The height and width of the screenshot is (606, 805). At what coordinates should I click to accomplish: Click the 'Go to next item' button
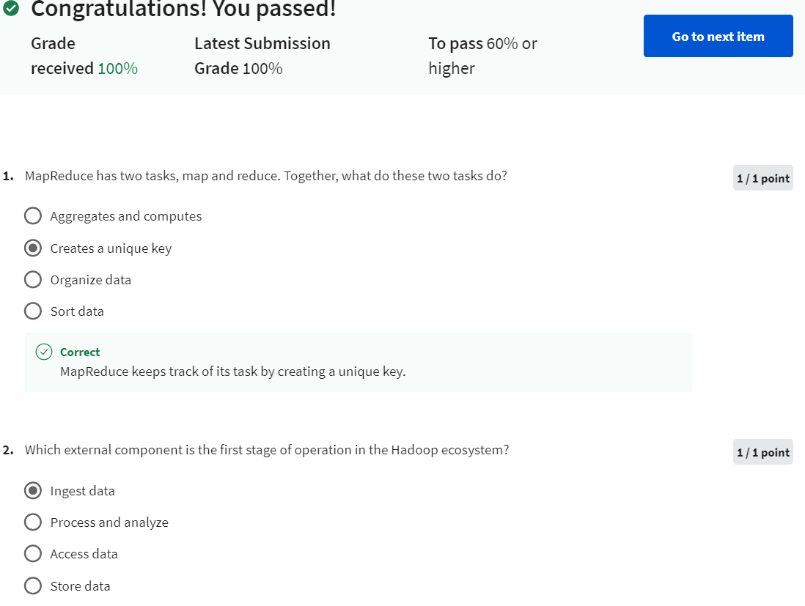coord(718,35)
